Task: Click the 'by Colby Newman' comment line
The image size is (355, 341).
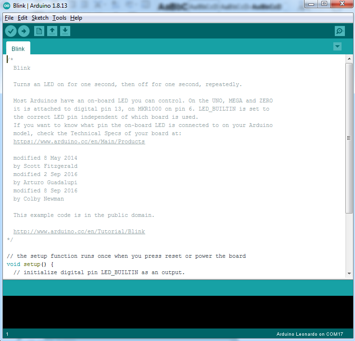Action: (x=38, y=199)
